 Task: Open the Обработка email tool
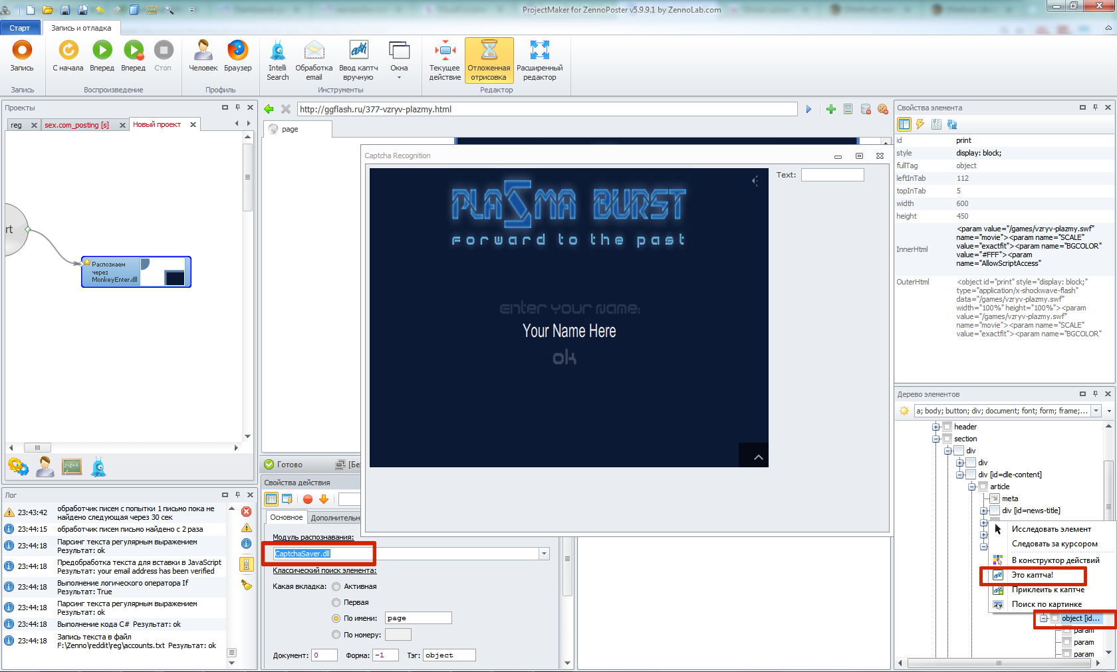pyautogui.click(x=314, y=60)
